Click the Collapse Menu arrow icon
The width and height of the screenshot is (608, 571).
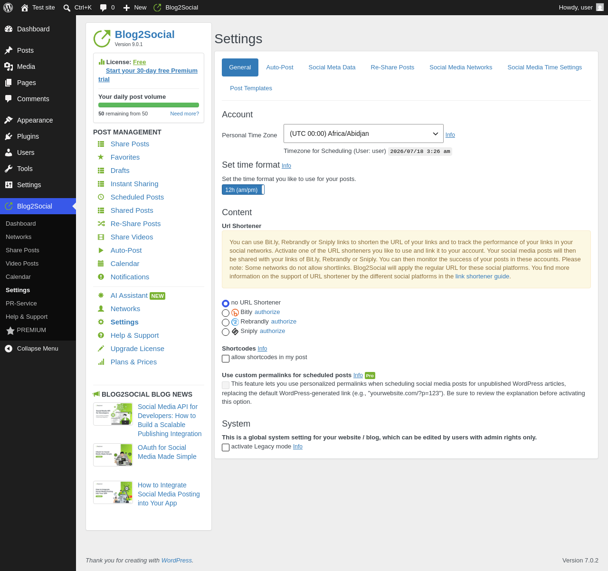tap(9, 349)
